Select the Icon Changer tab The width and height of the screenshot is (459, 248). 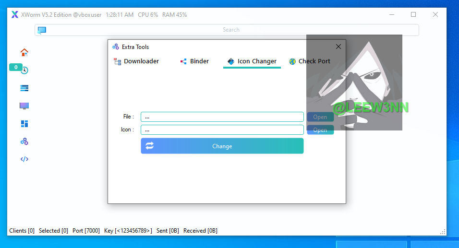coord(252,61)
